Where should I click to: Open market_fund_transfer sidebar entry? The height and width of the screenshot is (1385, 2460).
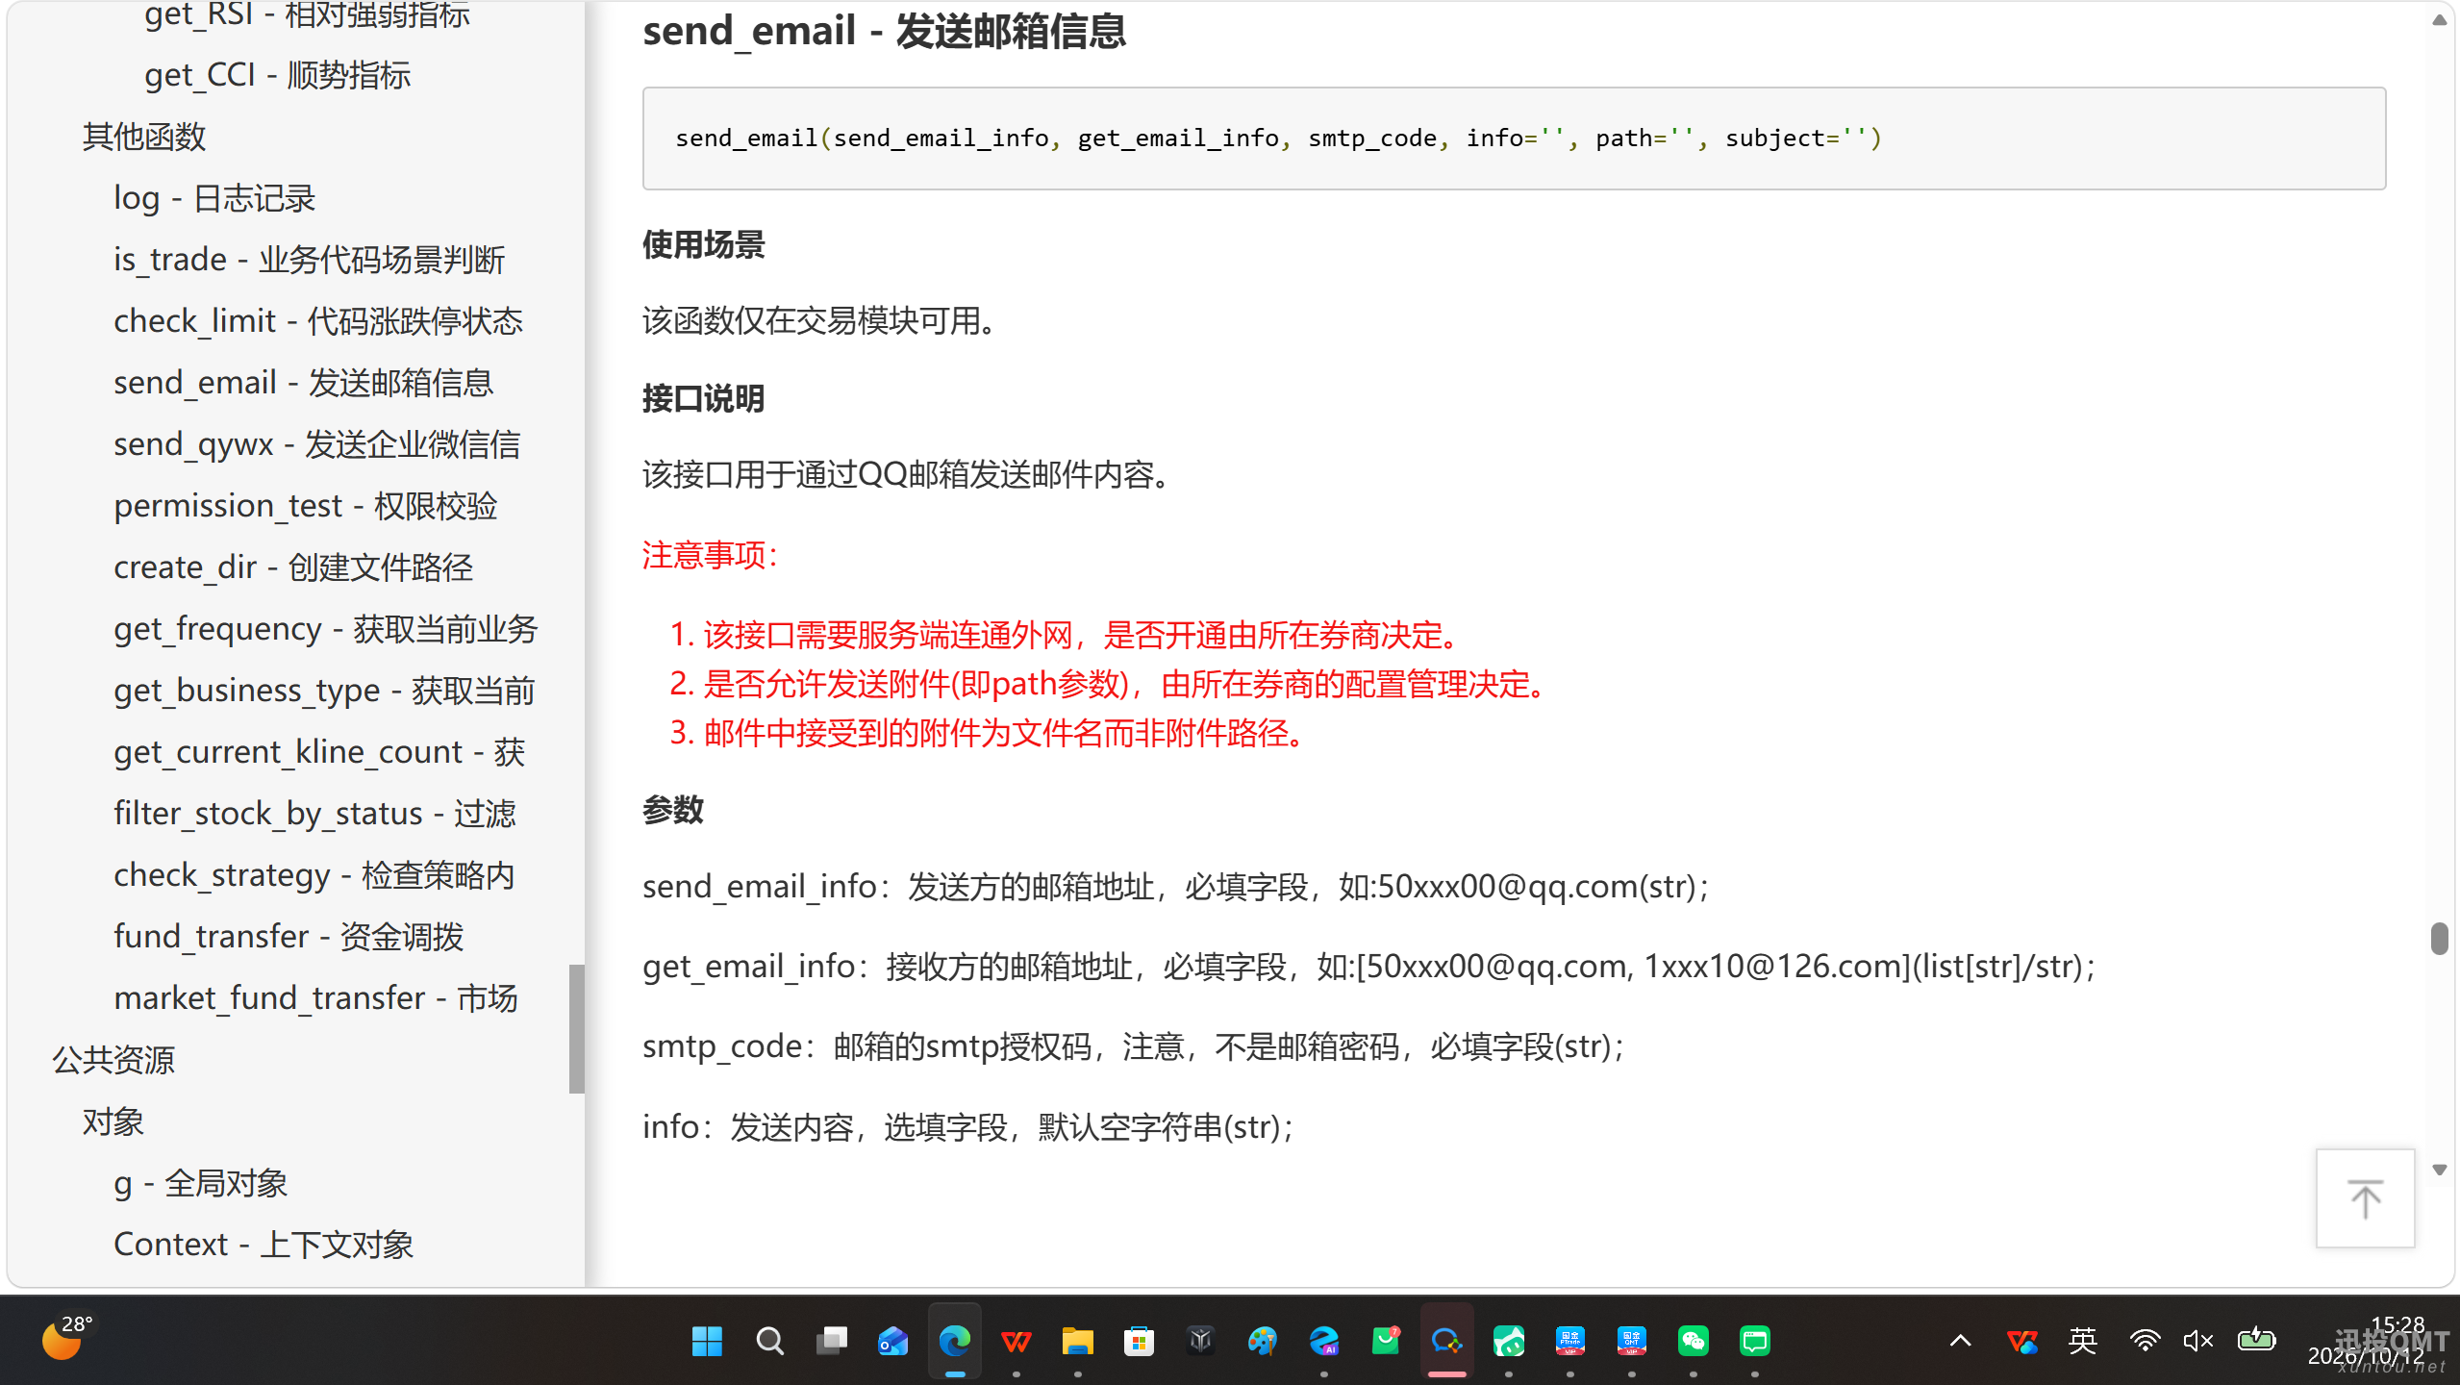click(316, 998)
